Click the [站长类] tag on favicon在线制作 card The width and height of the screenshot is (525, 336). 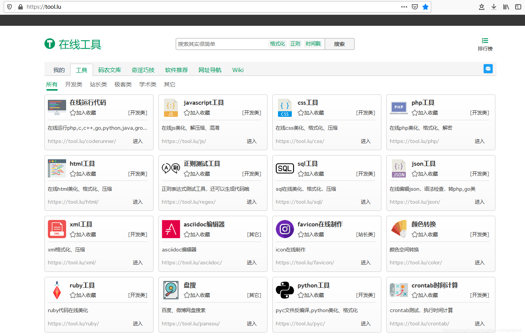coord(366,234)
